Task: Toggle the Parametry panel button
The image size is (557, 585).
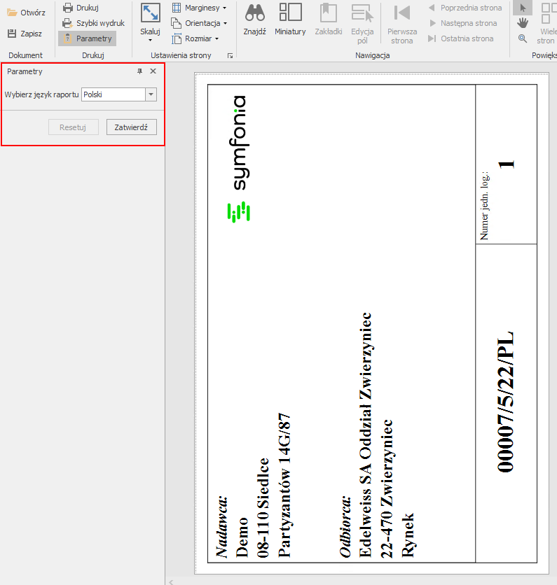Action: pyautogui.click(x=87, y=38)
